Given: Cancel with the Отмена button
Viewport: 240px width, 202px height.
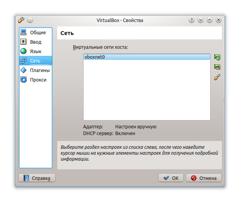Looking at the screenshot, I should [x=204, y=178].
